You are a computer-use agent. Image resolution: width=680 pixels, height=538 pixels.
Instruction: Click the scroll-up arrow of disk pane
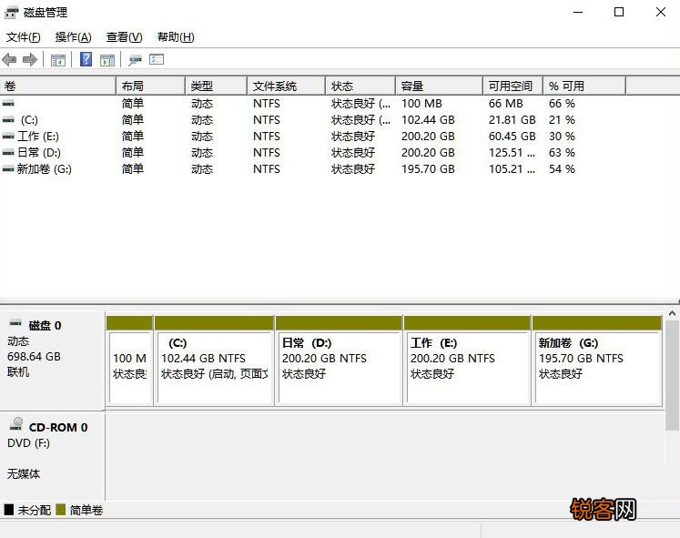pyautogui.click(x=672, y=313)
